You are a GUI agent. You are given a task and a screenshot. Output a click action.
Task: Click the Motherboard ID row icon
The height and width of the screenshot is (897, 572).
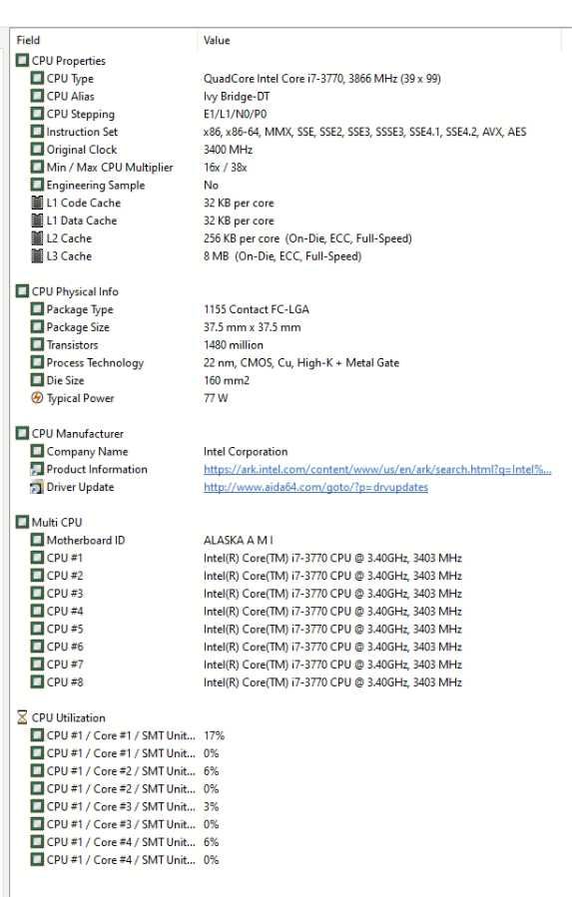coord(37,540)
